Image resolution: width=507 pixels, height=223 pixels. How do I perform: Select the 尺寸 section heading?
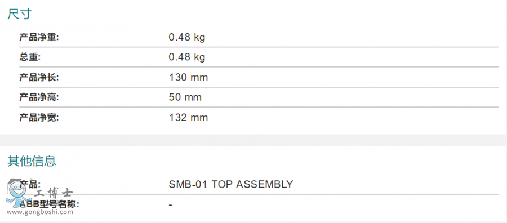click(x=19, y=14)
